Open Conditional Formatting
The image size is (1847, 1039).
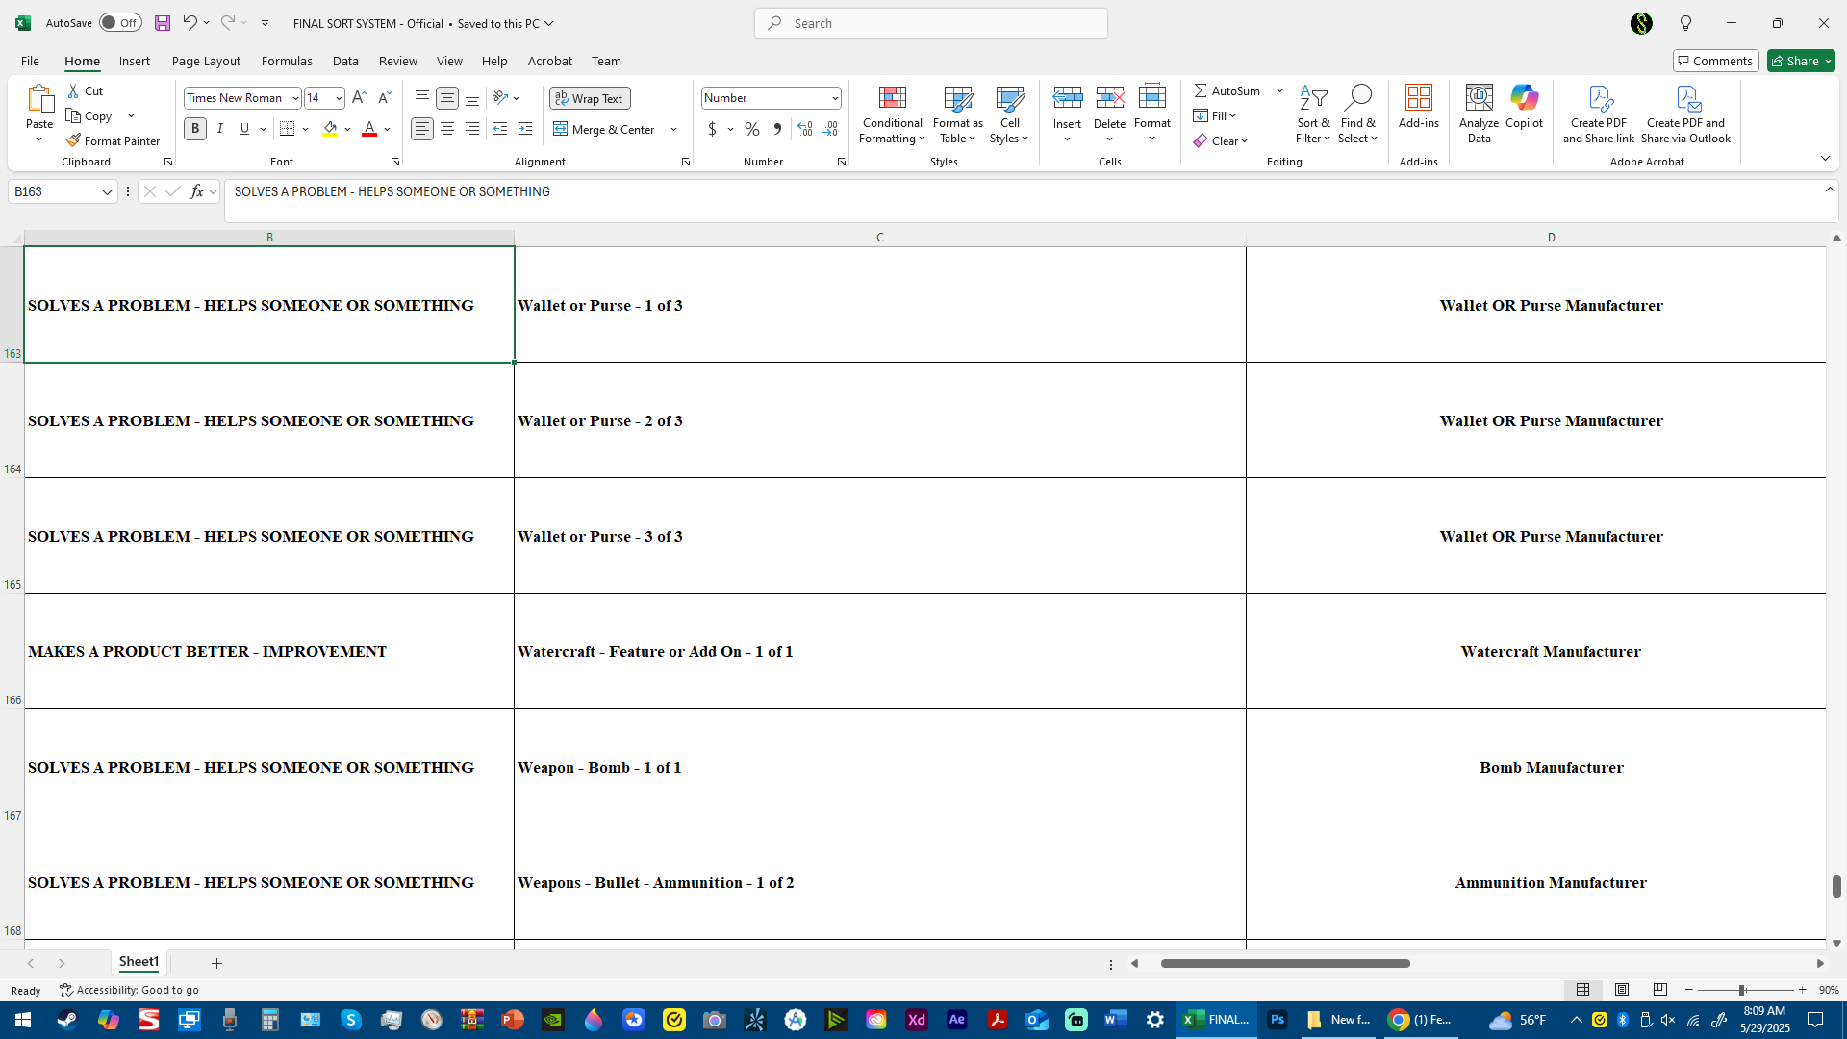(x=892, y=115)
